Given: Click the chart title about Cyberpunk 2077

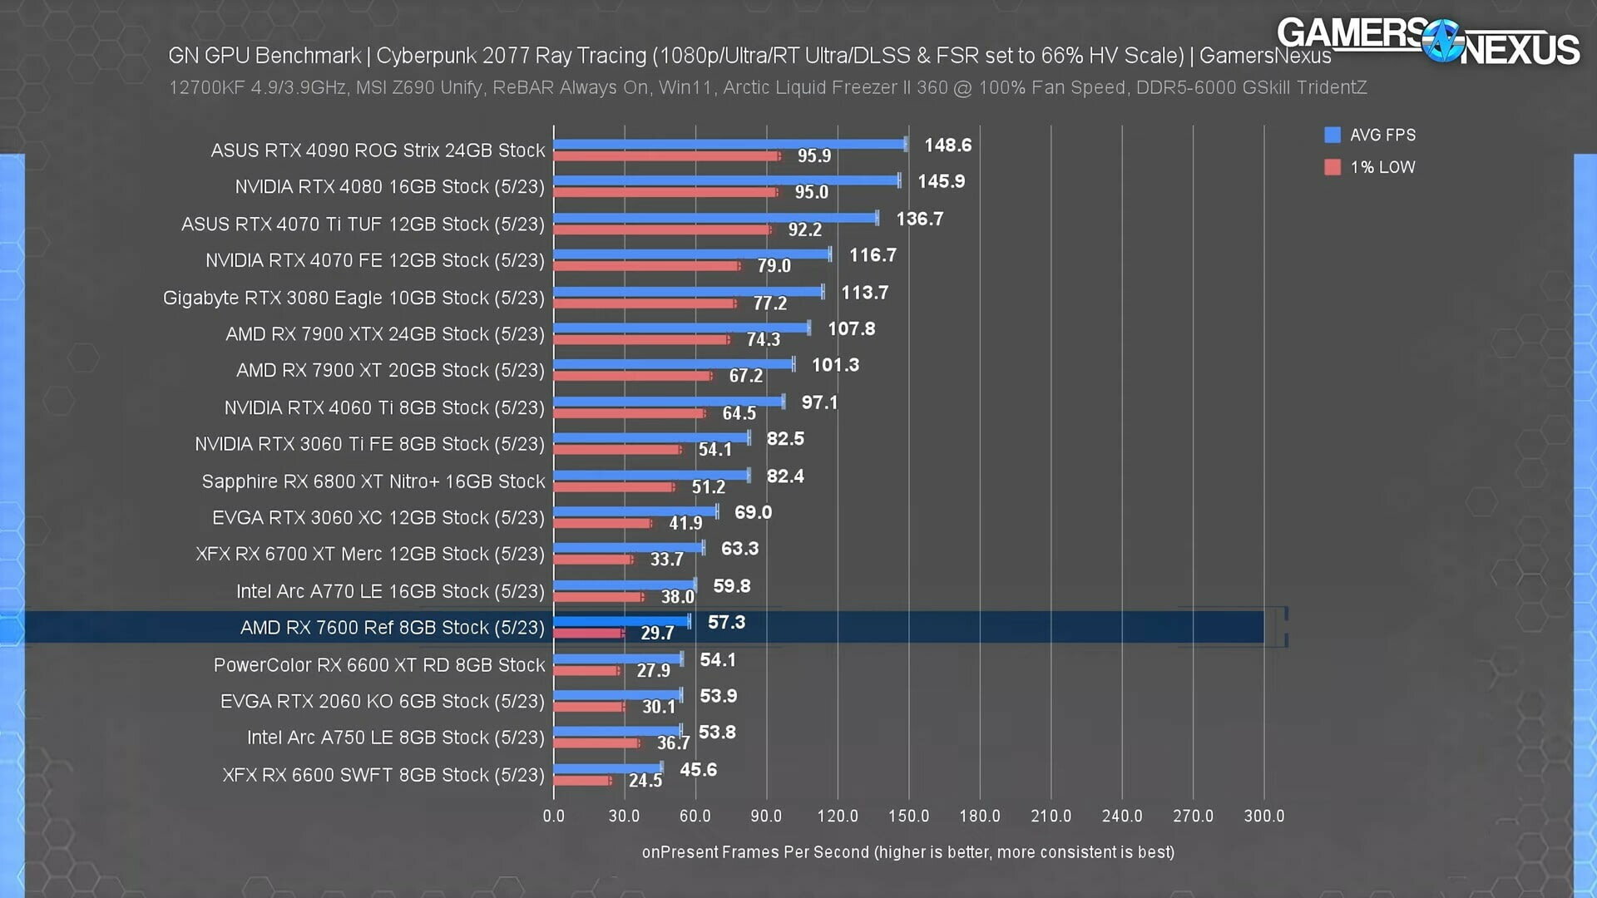Looking at the screenshot, I should (749, 56).
